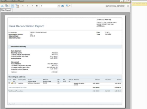Click the Copy icon in the toolbar
The image size is (147, 109).
(x=7, y=6)
